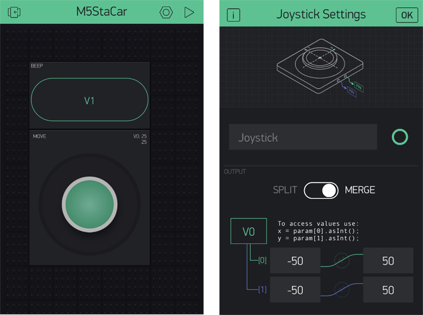Image resolution: width=423 pixels, height=315 pixels.
Task: Click the BEEP widget label
Action: [37, 66]
